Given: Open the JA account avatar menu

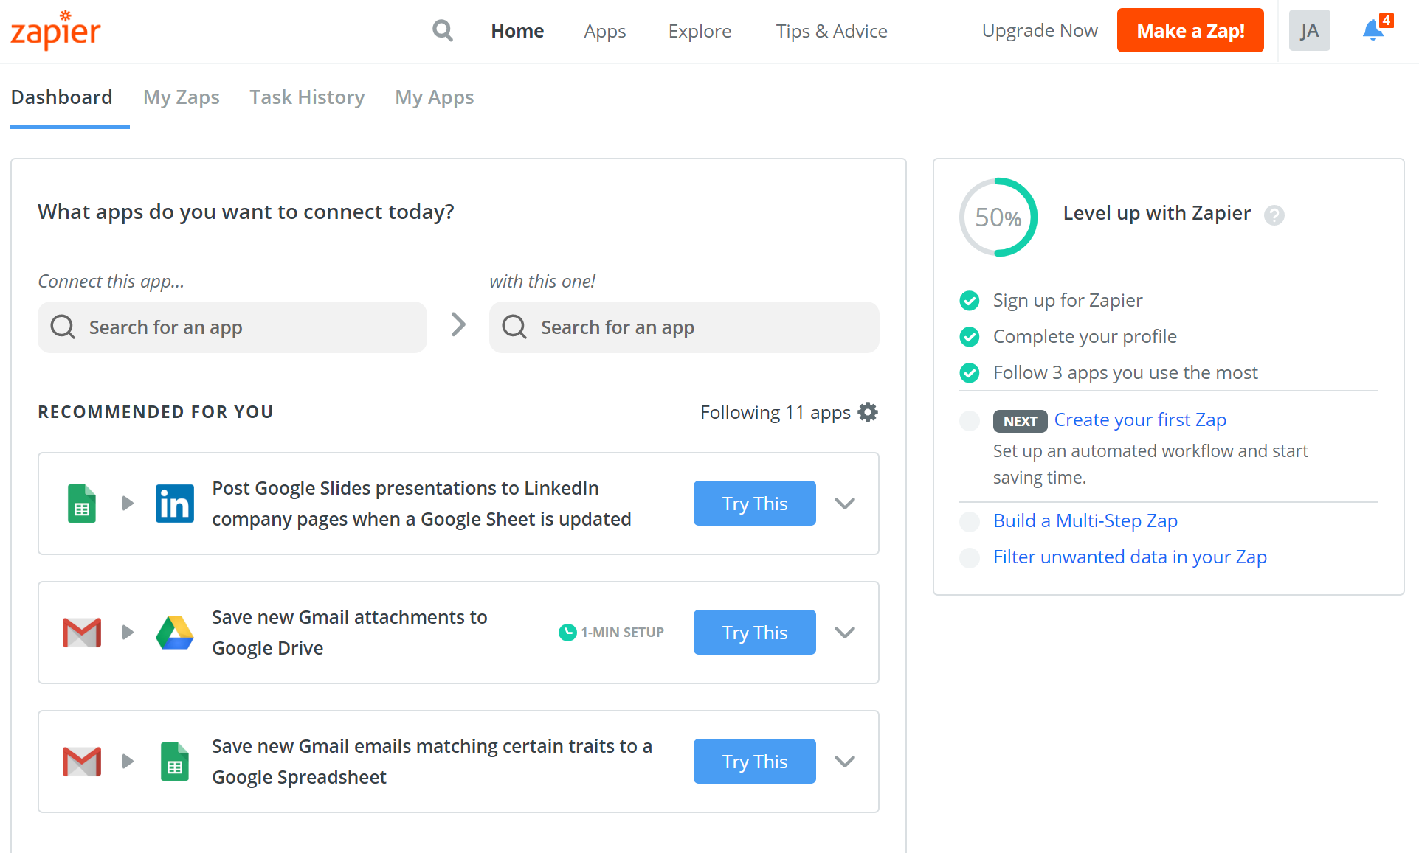Looking at the screenshot, I should [1309, 30].
